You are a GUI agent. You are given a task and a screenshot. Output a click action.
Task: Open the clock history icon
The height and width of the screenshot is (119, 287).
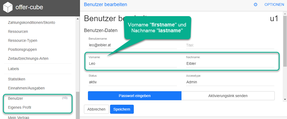pyautogui.click(x=256, y=5)
